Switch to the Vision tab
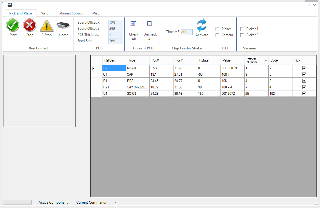Viewport: 320px width, 208px height. [x=46, y=13]
